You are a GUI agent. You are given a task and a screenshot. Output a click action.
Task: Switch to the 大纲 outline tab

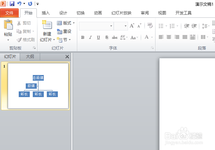(x=30, y=57)
